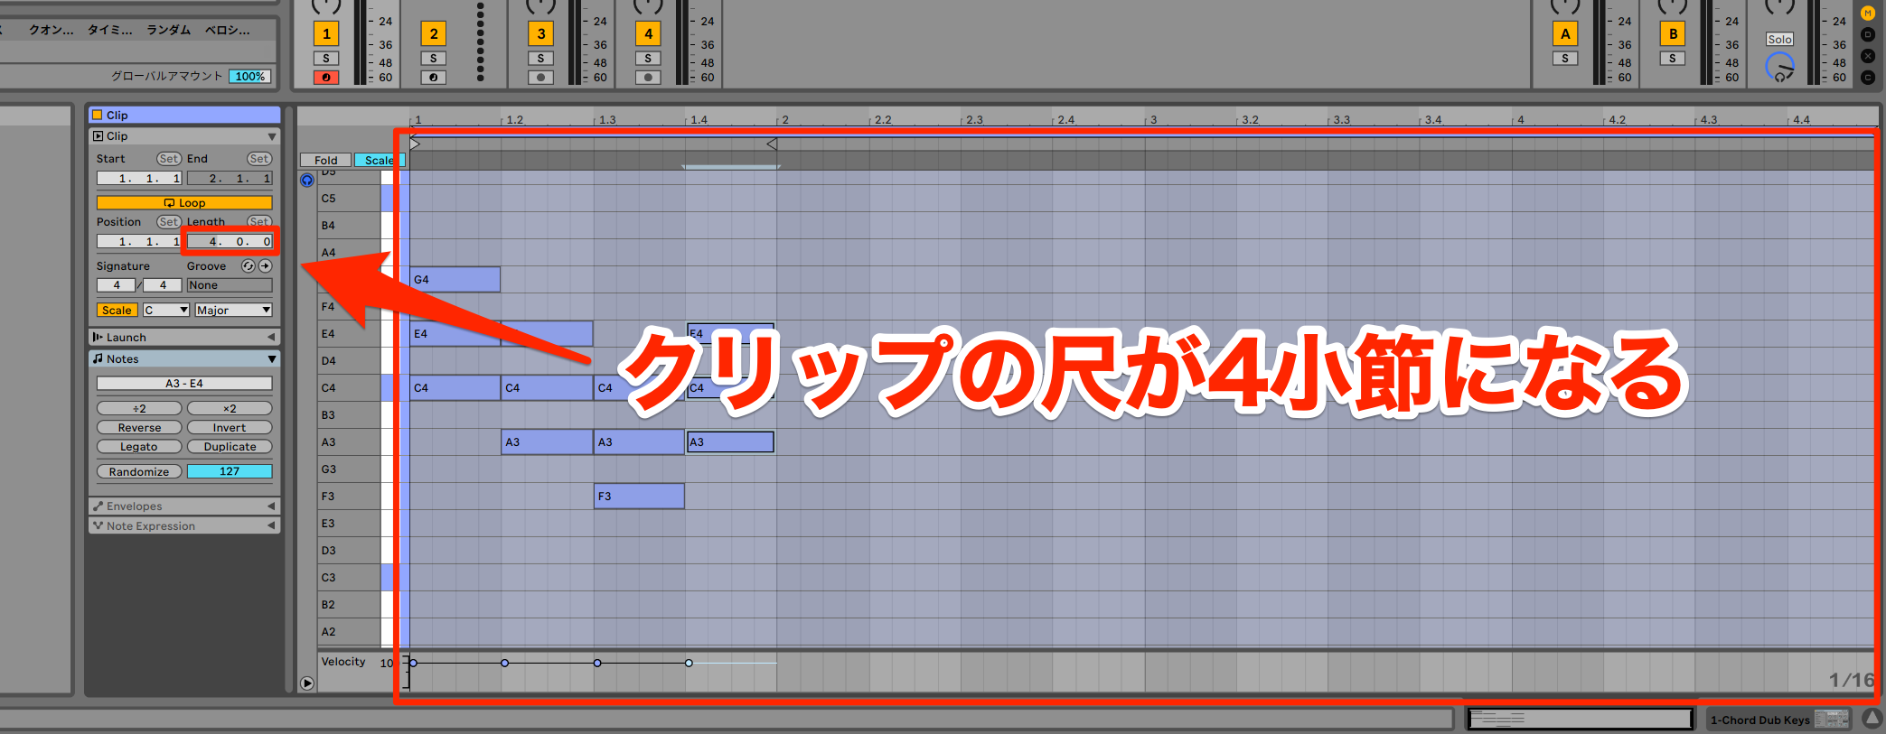Image resolution: width=1886 pixels, height=734 pixels.
Task: Arm track 3 for recording
Action: pyautogui.click(x=540, y=78)
